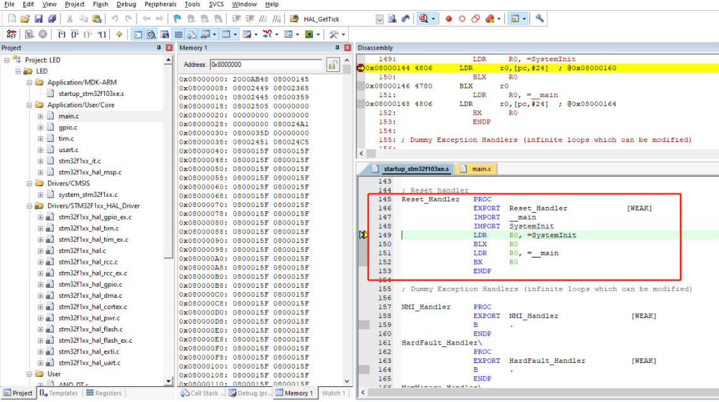Open the Debug menu
The width and height of the screenshot is (719, 402).
(x=126, y=4)
